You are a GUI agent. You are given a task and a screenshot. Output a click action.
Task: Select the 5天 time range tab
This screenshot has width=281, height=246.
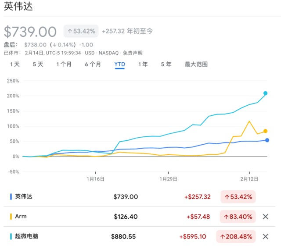click(38, 64)
